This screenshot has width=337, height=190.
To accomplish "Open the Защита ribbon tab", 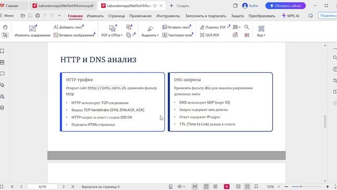I will [237, 16].
